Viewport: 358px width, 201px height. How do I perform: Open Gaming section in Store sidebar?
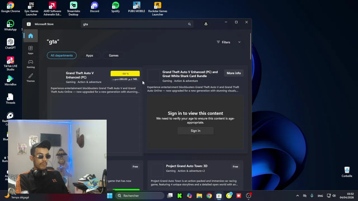click(x=30, y=64)
